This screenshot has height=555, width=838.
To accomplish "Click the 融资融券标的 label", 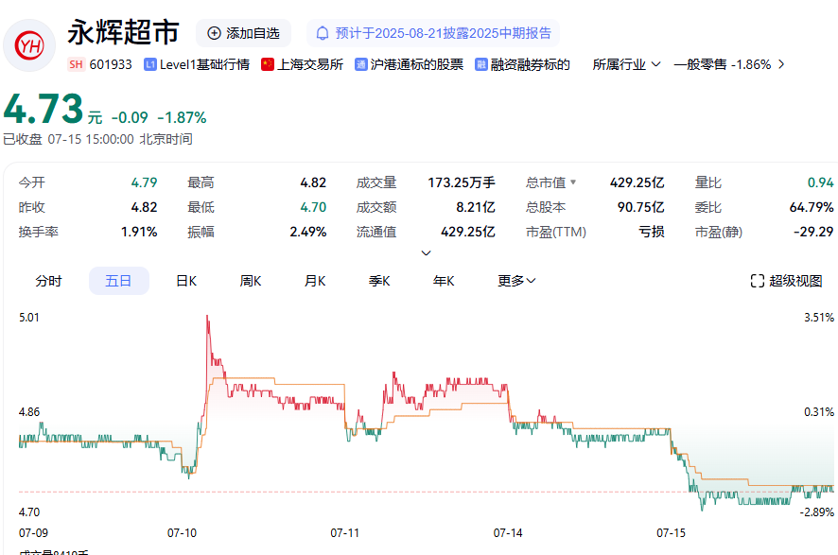I will [531, 64].
